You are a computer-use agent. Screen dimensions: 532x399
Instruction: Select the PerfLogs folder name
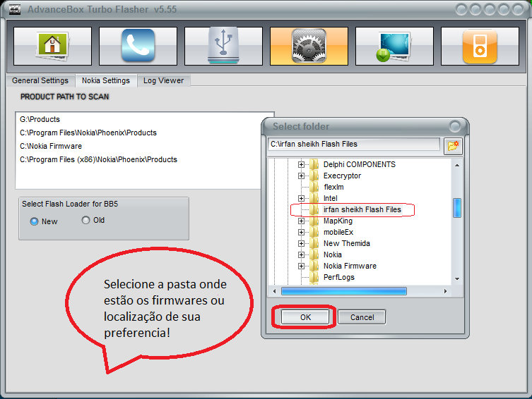click(x=339, y=277)
